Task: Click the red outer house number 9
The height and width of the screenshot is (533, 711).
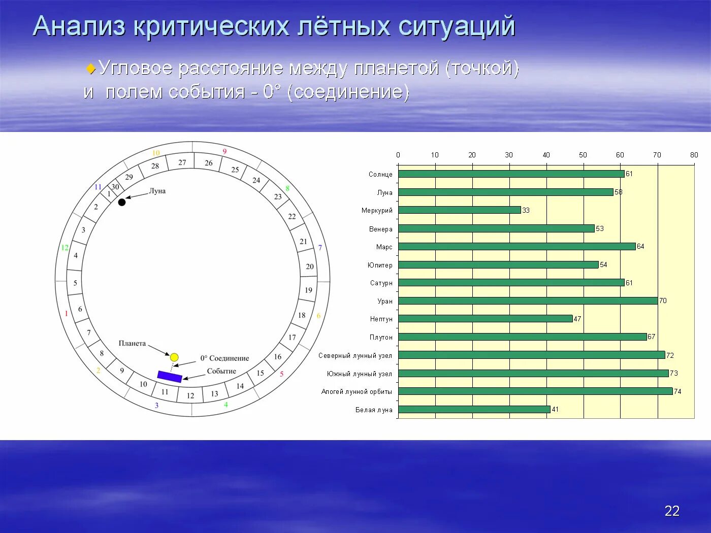Action: point(224,151)
